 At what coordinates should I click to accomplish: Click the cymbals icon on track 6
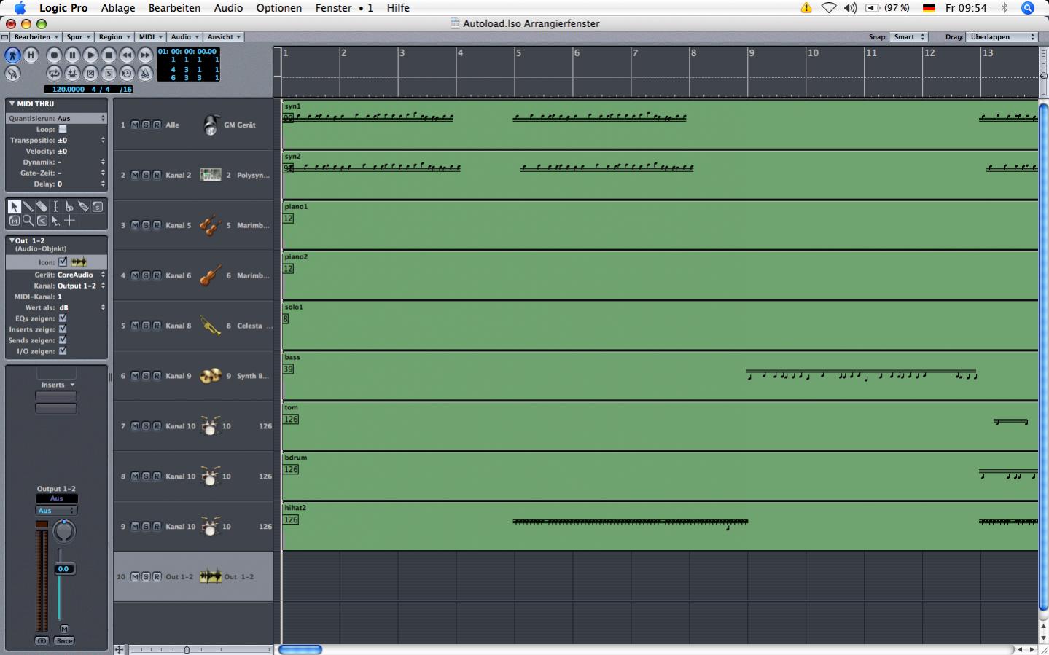pos(211,376)
